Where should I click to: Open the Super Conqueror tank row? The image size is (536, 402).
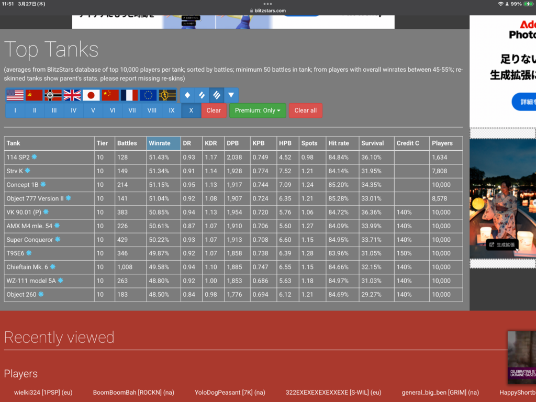coord(30,240)
